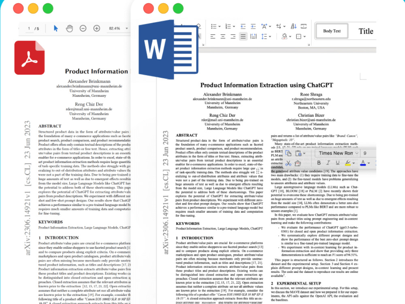Toggle italic in the mini toolbar
The height and width of the screenshot is (304, 405).
tap(328, 163)
